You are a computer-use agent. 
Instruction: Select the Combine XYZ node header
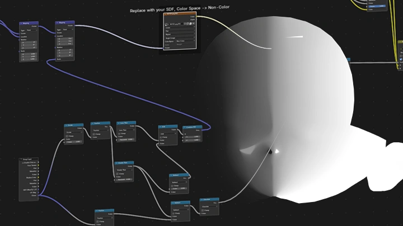tap(192, 127)
